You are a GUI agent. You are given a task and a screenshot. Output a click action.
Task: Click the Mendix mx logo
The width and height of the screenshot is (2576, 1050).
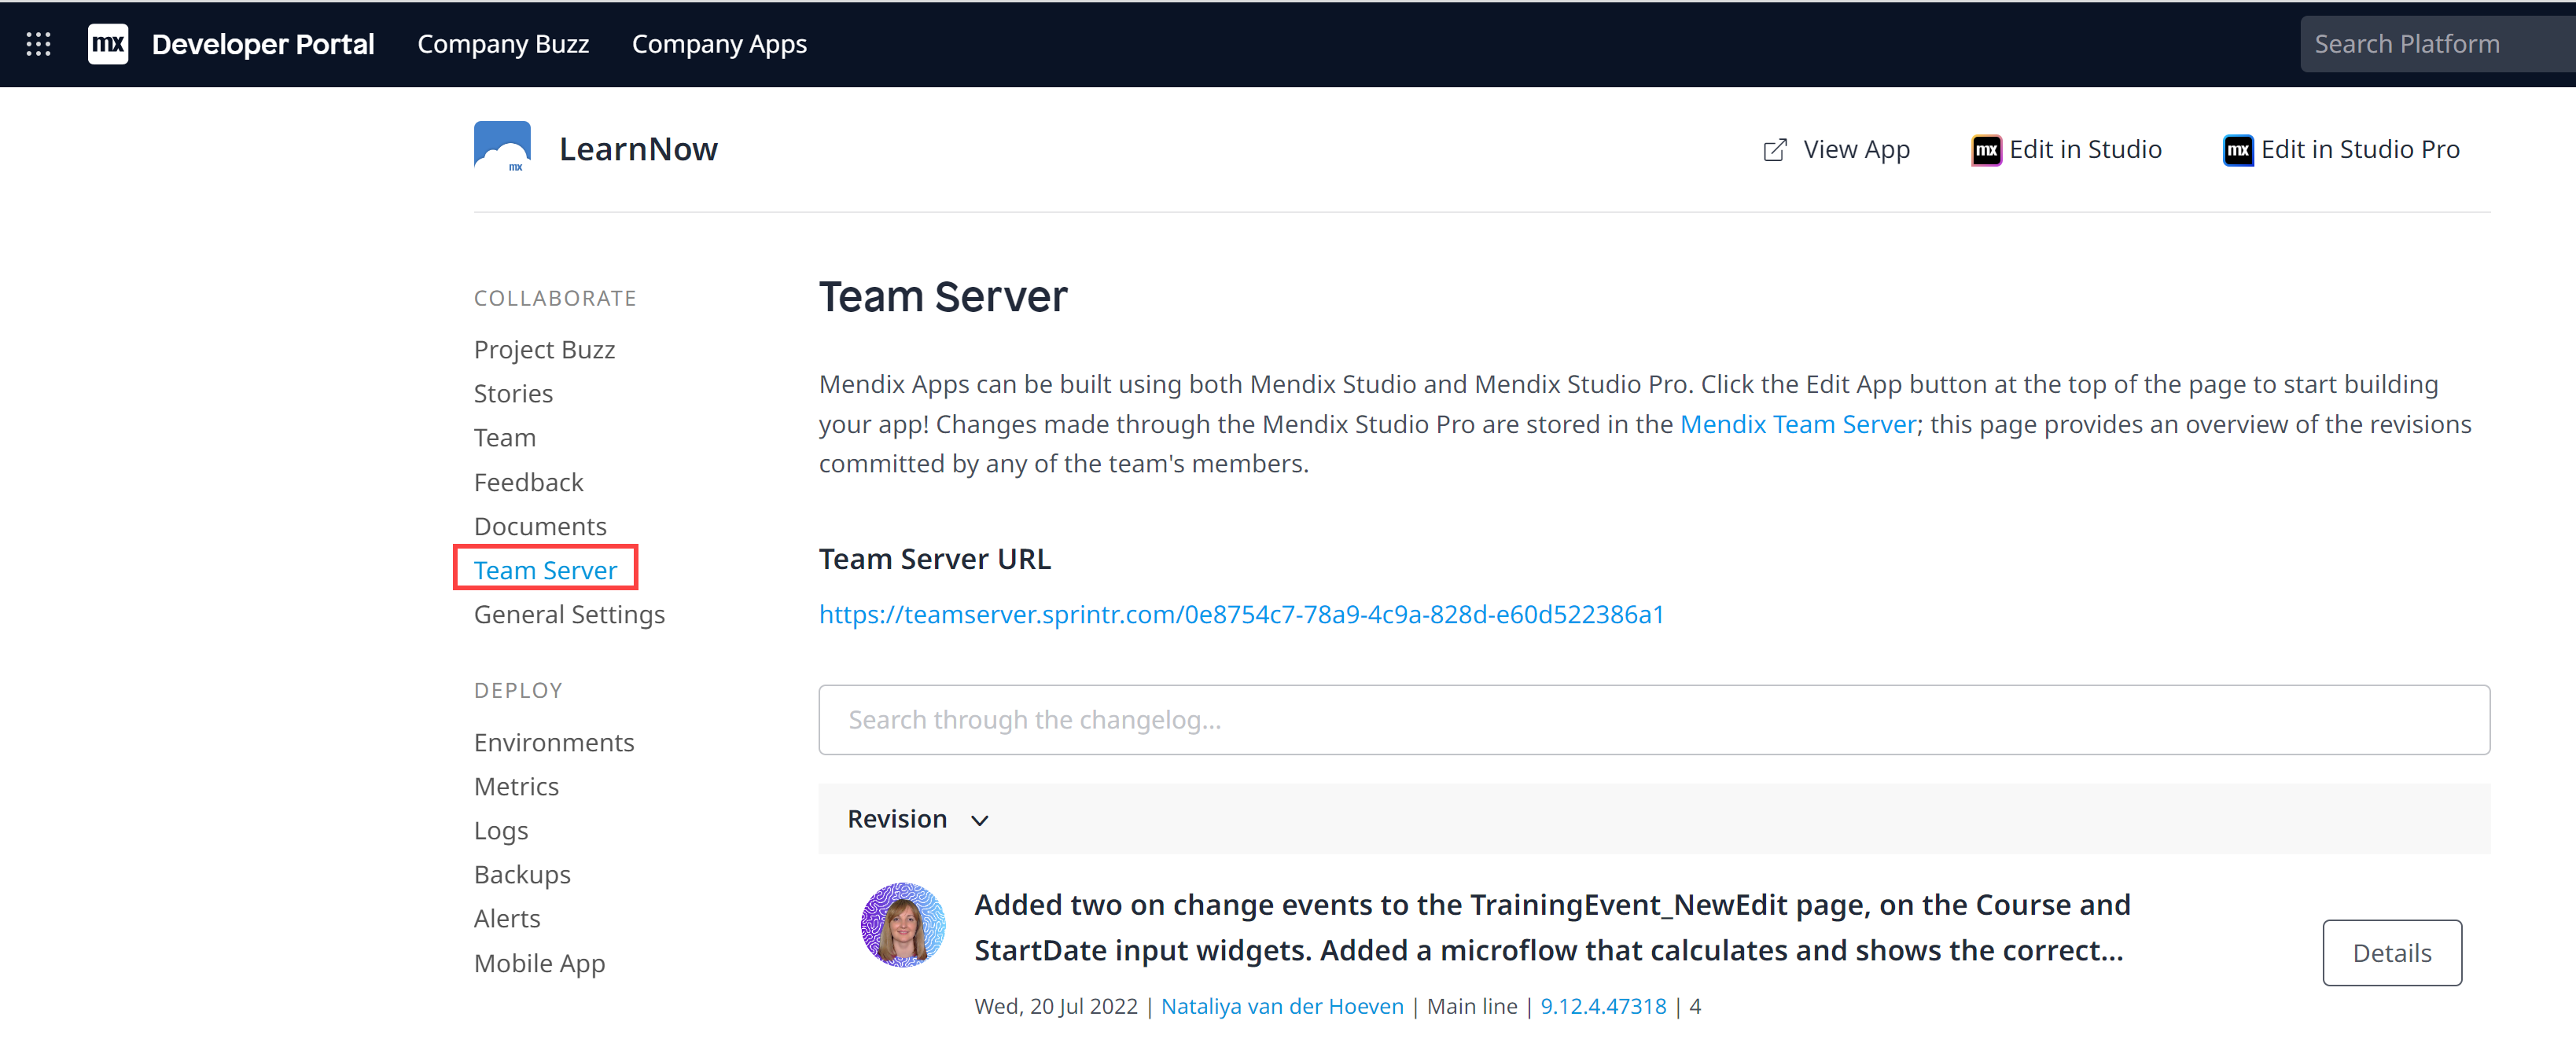(x=108, y=44)
